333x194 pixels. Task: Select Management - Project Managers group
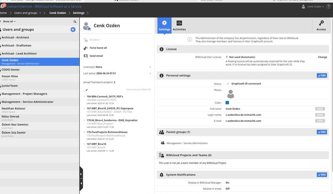click(39, 94)
